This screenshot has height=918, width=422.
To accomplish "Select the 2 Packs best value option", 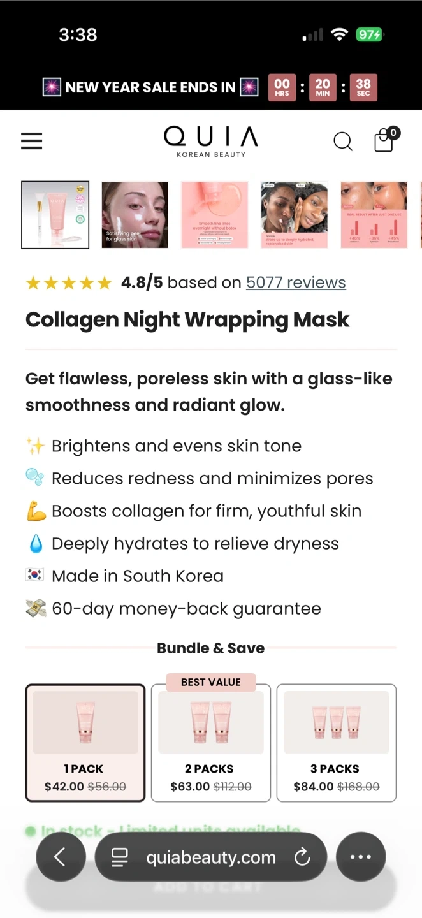I will pos(211,743).
